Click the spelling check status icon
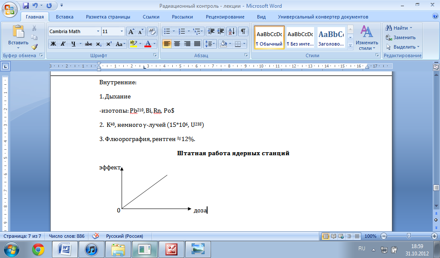 point(95,236)
